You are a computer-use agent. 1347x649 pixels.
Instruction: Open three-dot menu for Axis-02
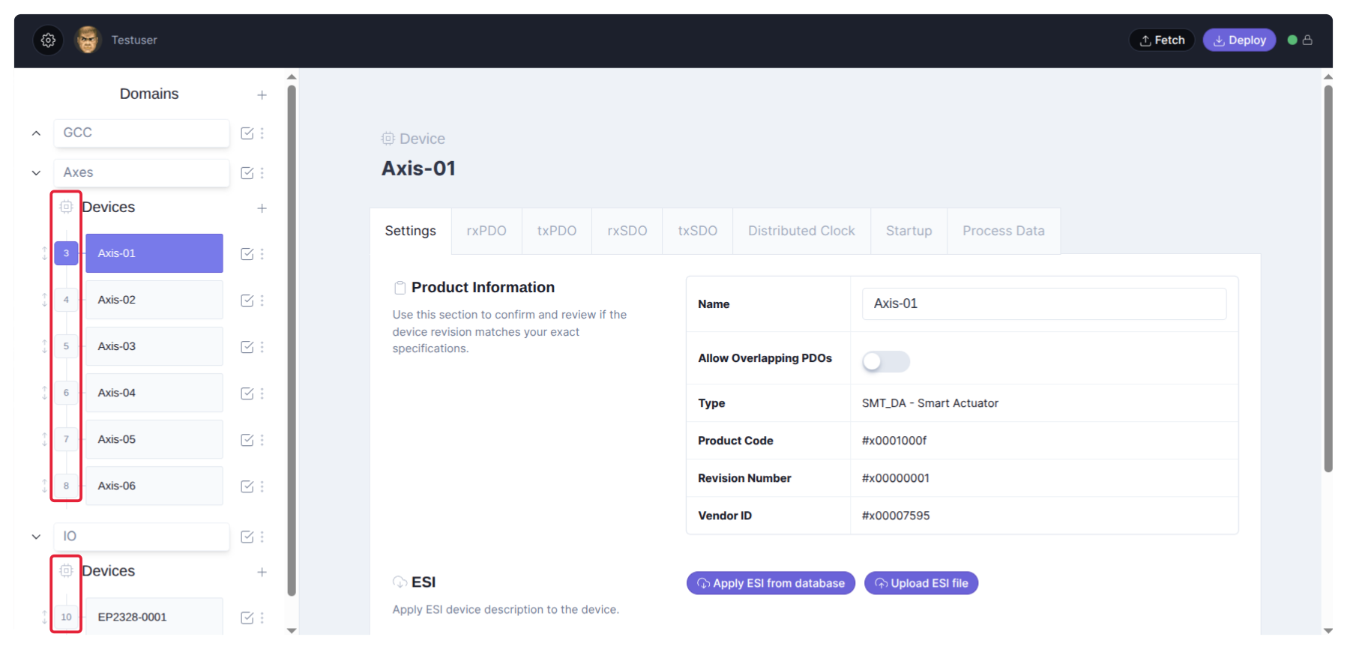262,301
